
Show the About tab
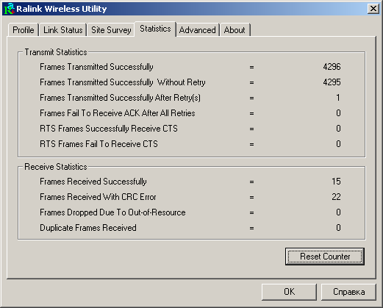click(x=235, y=30)
